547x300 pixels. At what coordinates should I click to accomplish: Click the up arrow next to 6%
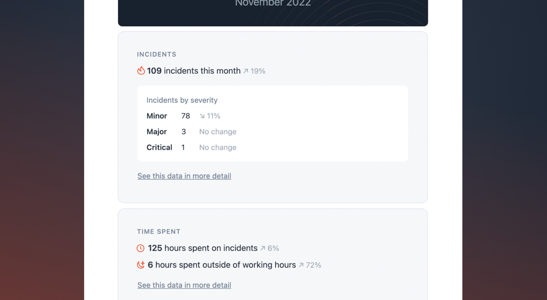pos(263,248)
